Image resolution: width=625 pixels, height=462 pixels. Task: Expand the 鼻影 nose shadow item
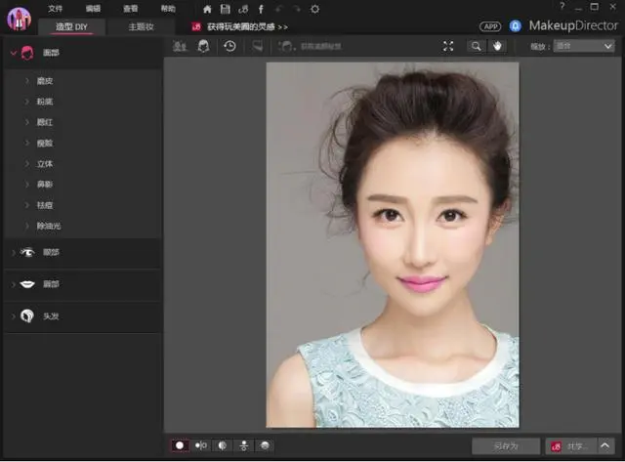click(x=27, y=185)
